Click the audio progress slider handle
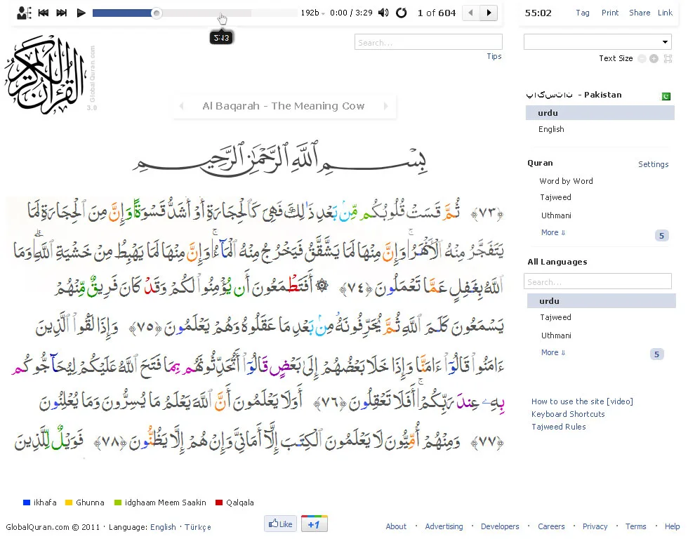The image size is (688, 539). (156, 13)
